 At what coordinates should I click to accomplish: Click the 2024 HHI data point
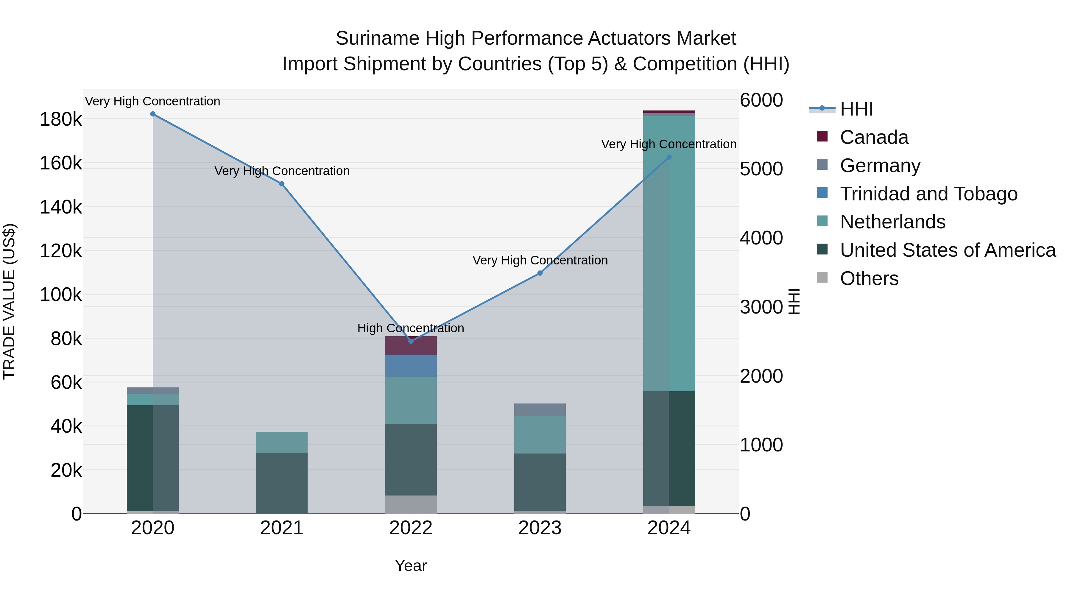(669, 157)
